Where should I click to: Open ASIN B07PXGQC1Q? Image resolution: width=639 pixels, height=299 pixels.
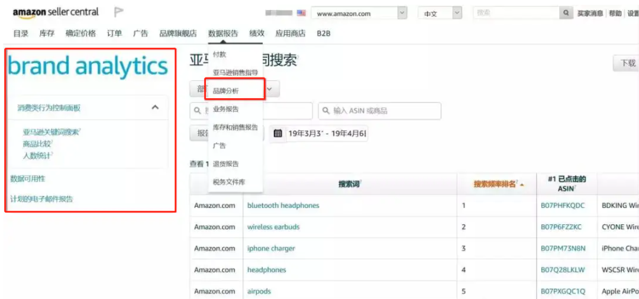point(563,292)
